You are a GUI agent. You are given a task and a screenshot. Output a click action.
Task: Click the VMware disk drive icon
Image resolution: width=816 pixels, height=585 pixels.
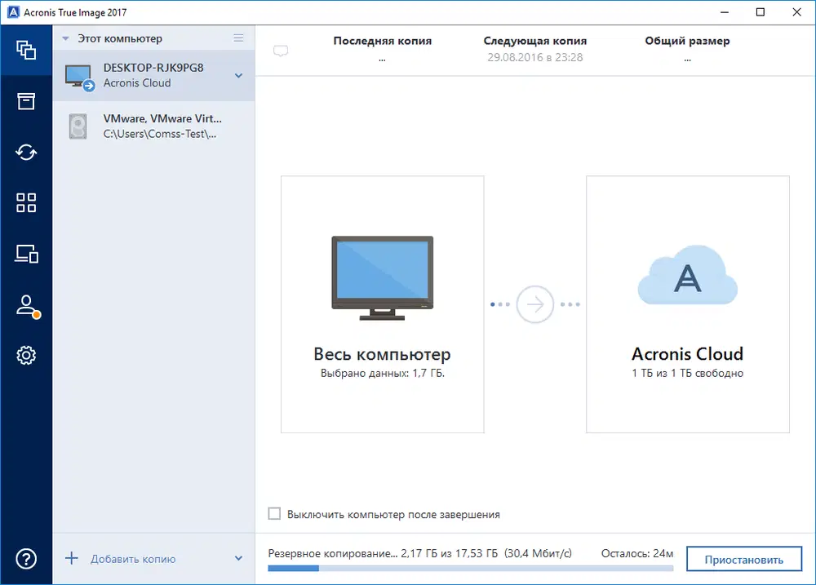pos(78,126)
